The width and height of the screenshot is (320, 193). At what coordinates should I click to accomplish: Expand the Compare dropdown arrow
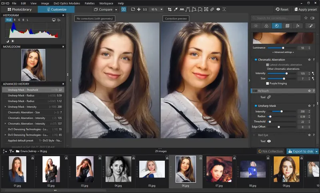pyautogui.click(x=116, y=9)
